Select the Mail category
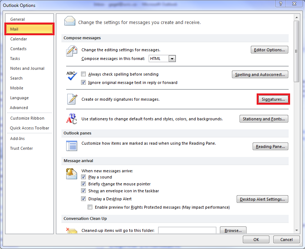The width and height of the screenshot is (305, 249). tap(29, 29)
